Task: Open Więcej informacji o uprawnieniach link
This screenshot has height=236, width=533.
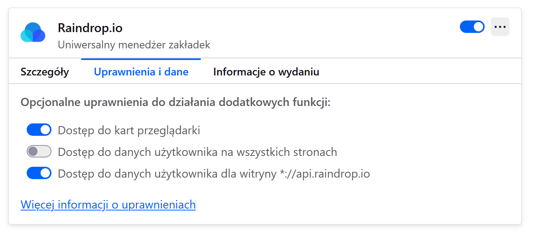Action: 108,204
